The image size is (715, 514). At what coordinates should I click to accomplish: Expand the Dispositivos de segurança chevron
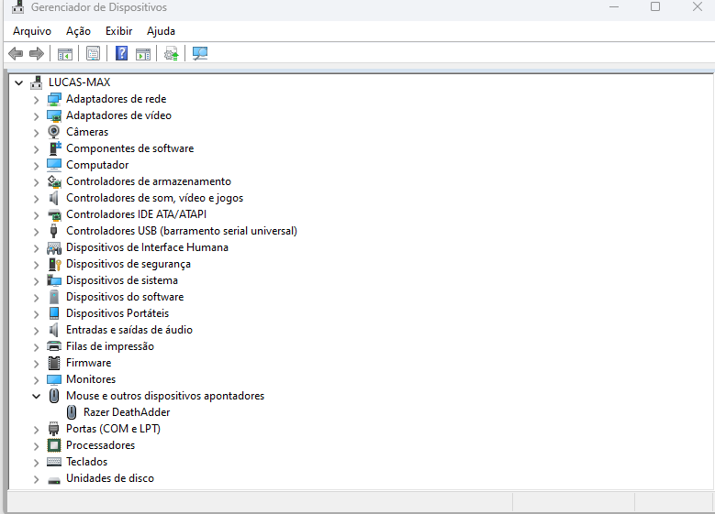pos(36,265)
